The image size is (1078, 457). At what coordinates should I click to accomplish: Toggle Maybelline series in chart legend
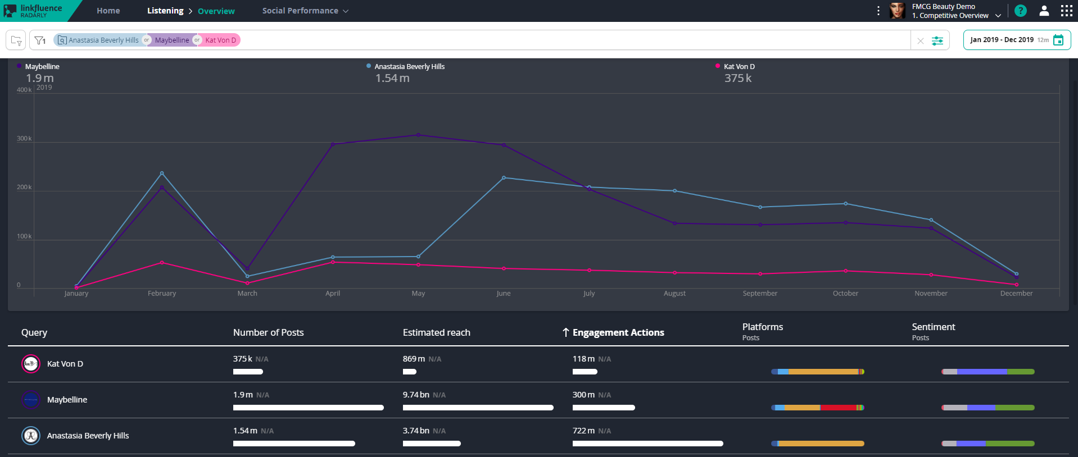point(38,66)
